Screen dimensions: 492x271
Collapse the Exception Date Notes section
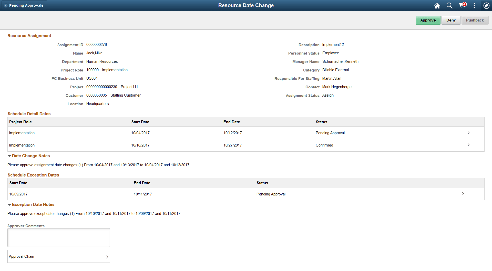(9, 204)
